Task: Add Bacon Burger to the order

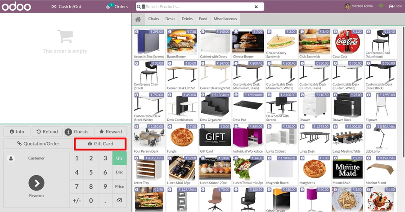Action: click(x=182, y=44)
